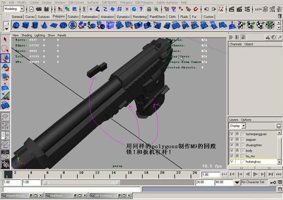Go to the start of playback range
The image size is (283, 200).
[224, 174]
